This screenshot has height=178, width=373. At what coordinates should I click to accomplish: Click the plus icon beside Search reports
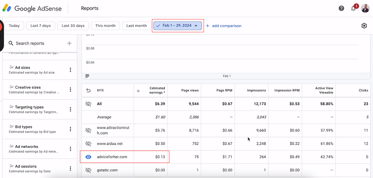[x=69, y=43]
